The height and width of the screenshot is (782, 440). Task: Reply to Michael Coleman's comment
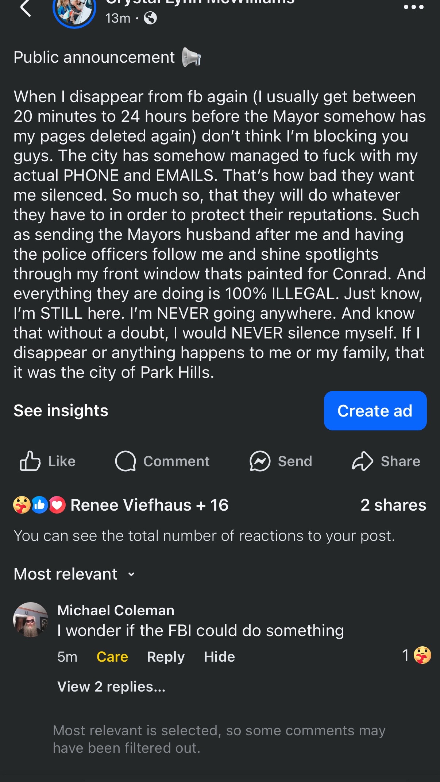point(166,657)
